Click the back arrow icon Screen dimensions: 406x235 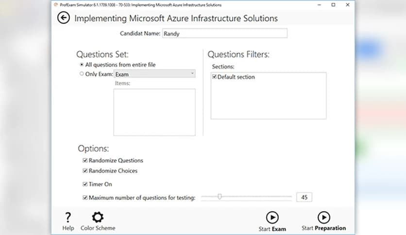tap(63, 18)
